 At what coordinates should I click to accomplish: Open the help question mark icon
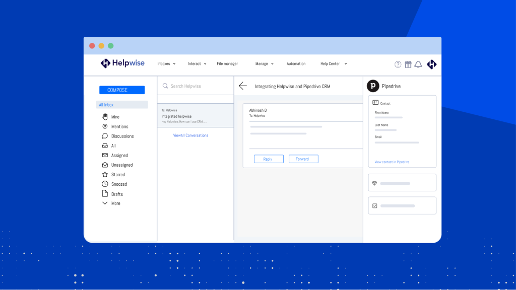[398, 64]
